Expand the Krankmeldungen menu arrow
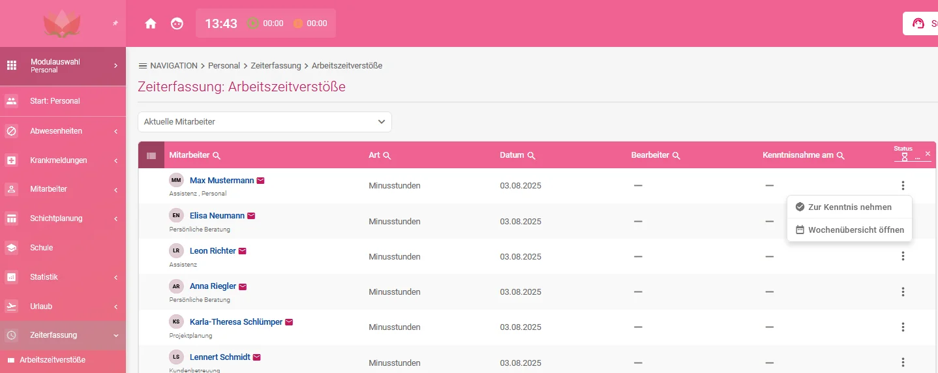Viewport: 938px width, 373px height. click(x=115, y=160)
